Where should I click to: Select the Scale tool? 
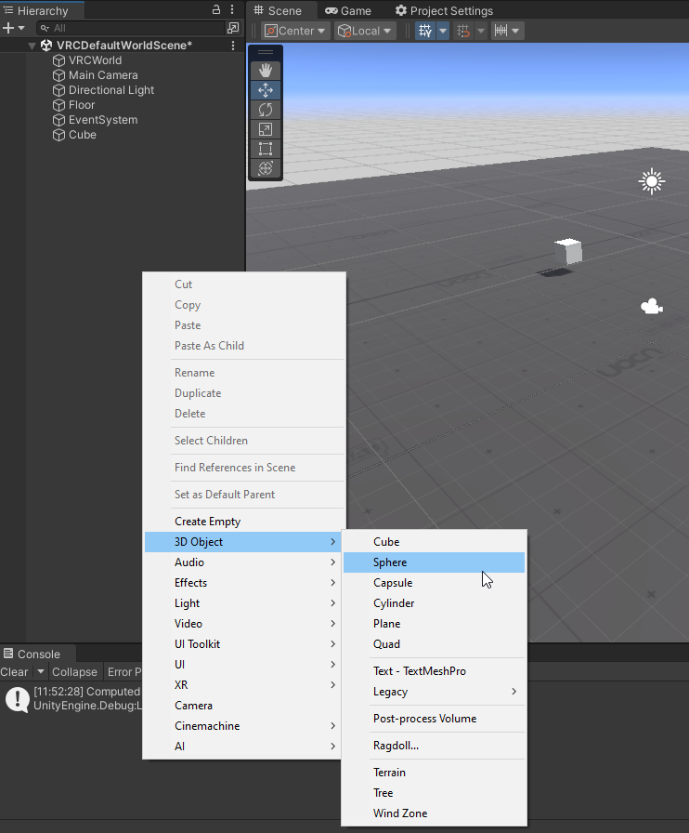pyautogui.click(x=266, y=129)
